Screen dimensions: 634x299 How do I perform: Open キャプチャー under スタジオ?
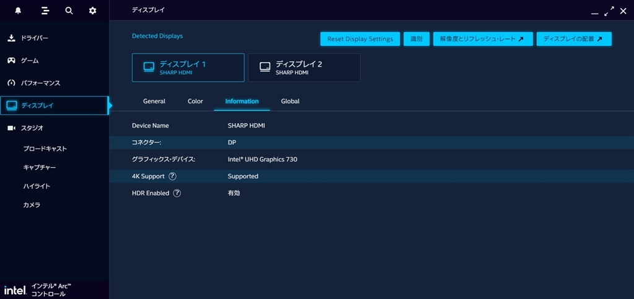pos(39,167)
